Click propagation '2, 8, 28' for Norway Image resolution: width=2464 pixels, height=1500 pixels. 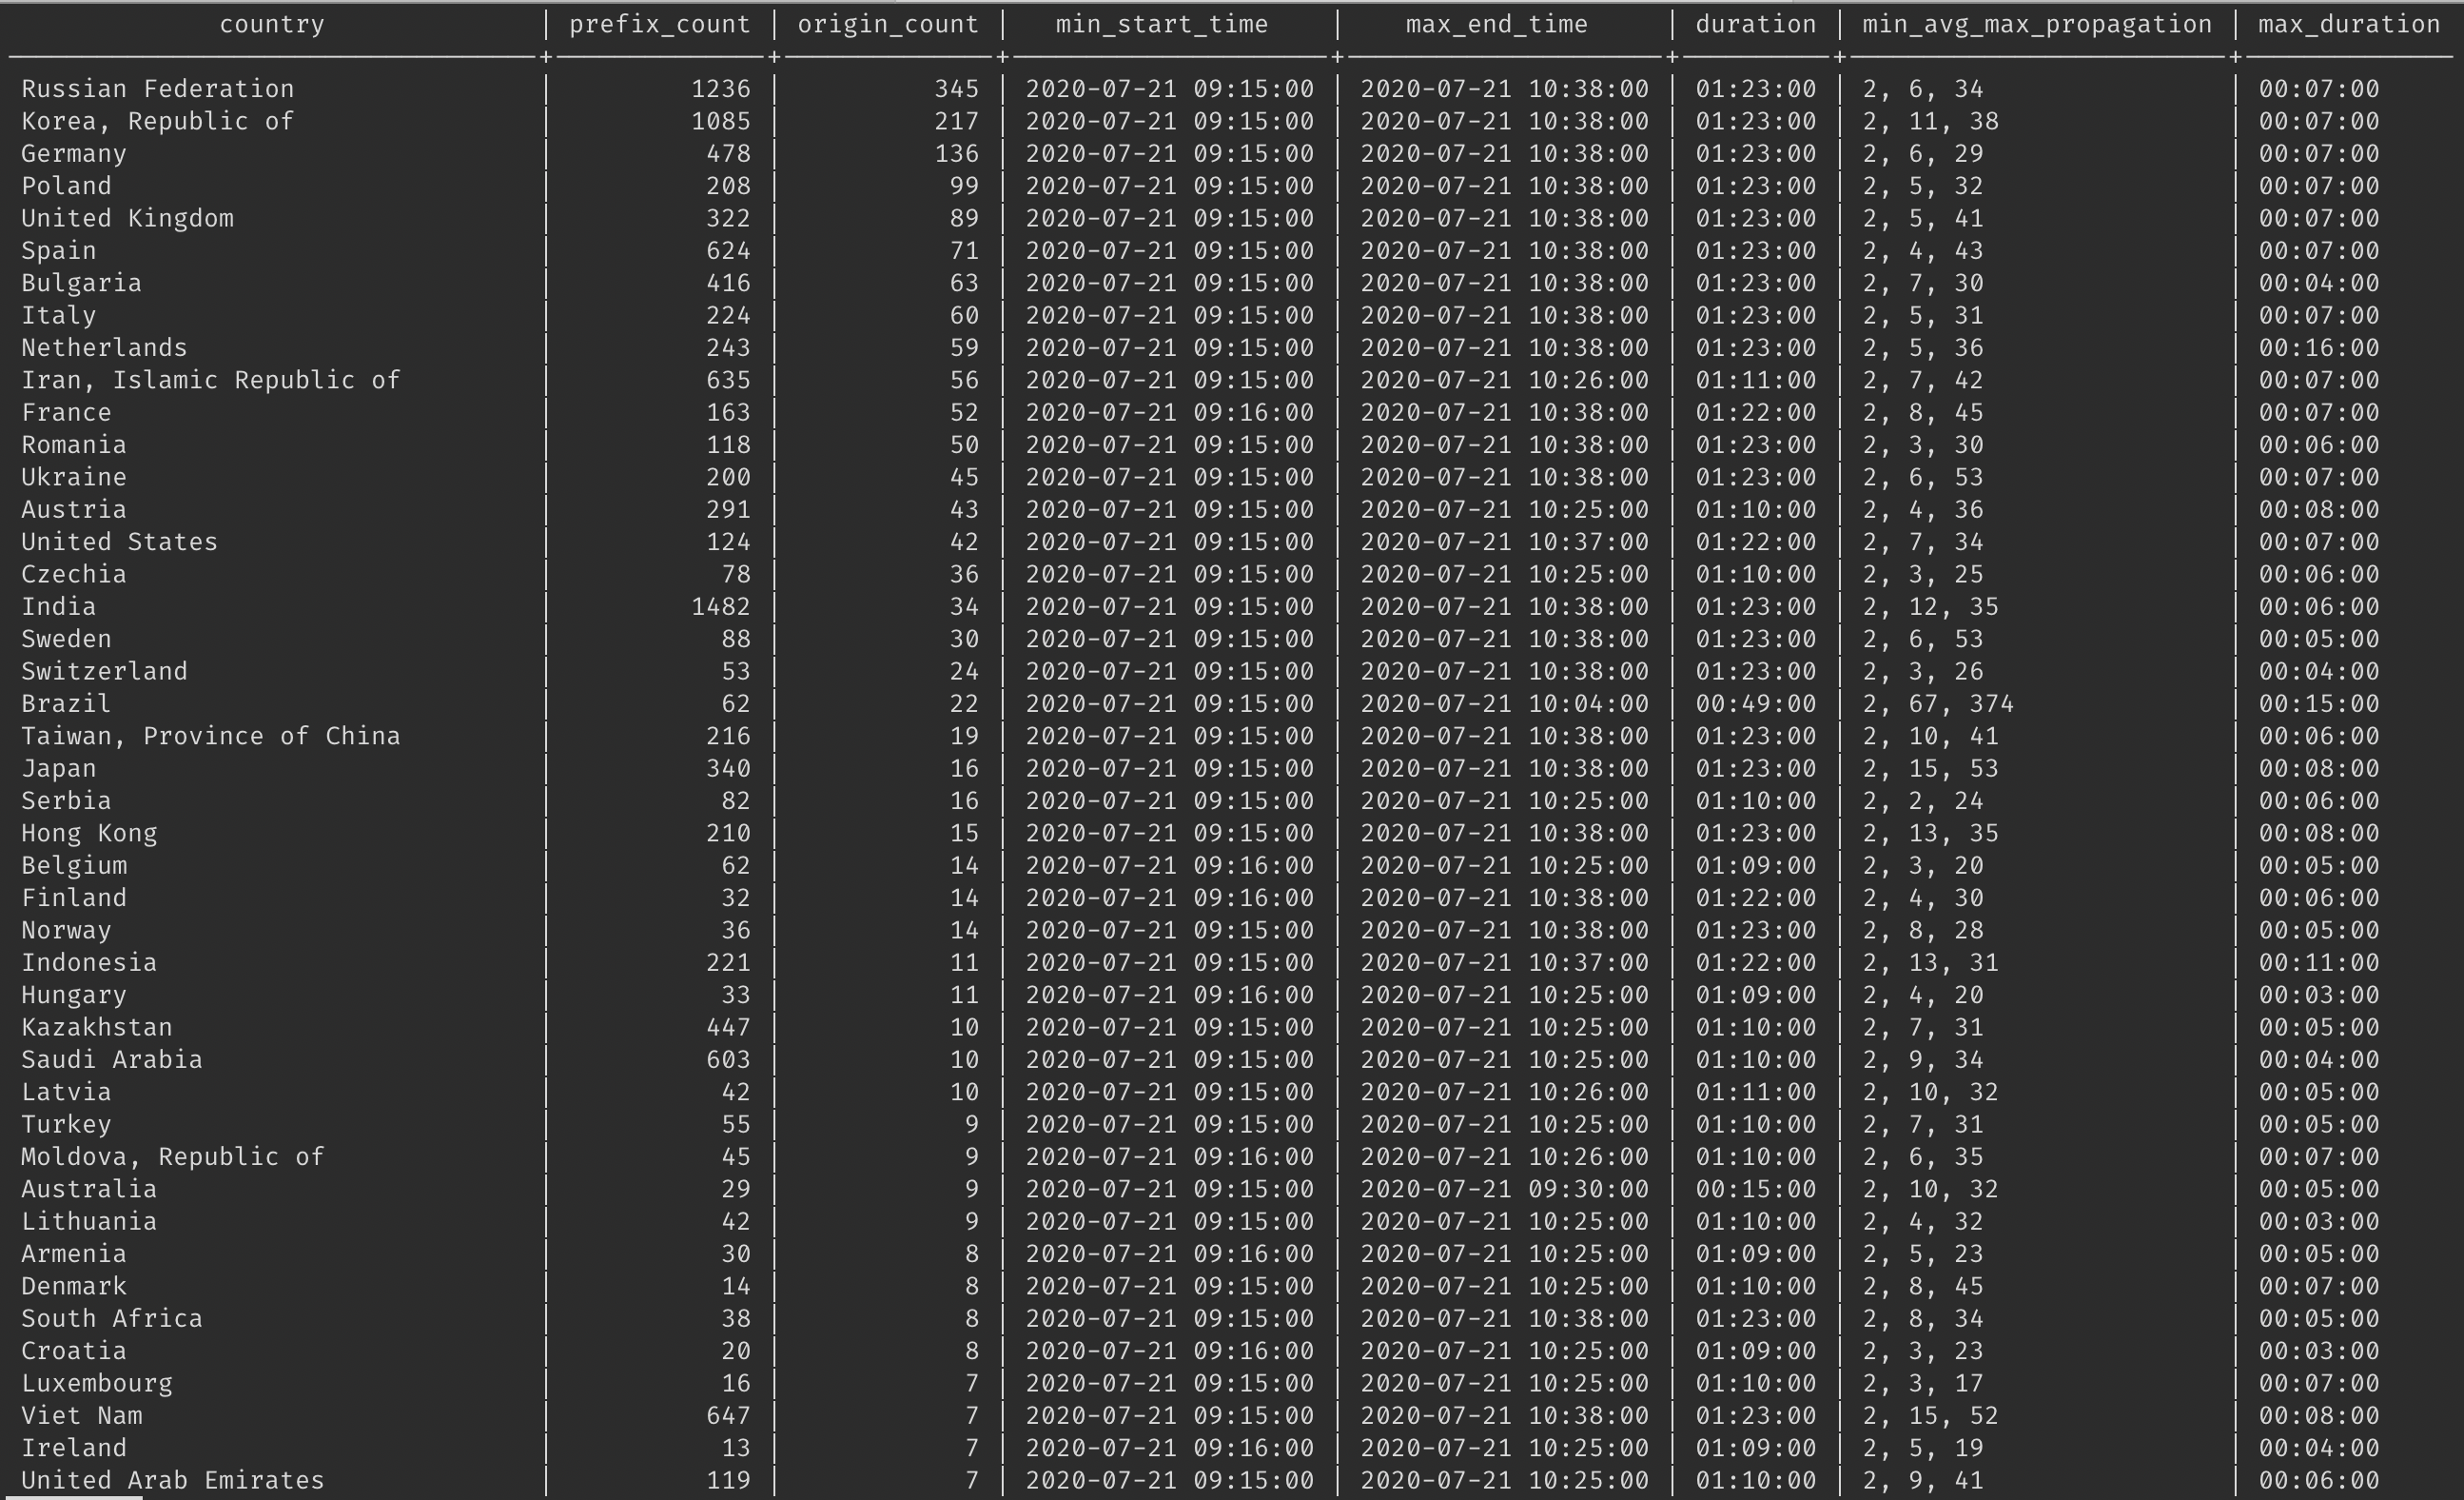1923,931
